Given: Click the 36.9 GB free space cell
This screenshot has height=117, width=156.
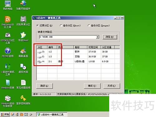Looking at the screenshot, I should coord(92,56).
